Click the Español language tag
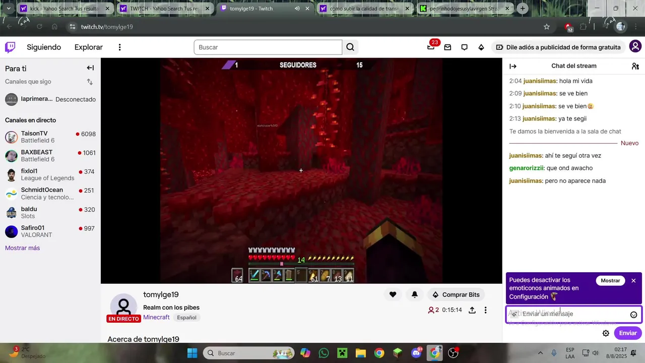This screenshot has width=645, height=363. (x=186, y=318)
